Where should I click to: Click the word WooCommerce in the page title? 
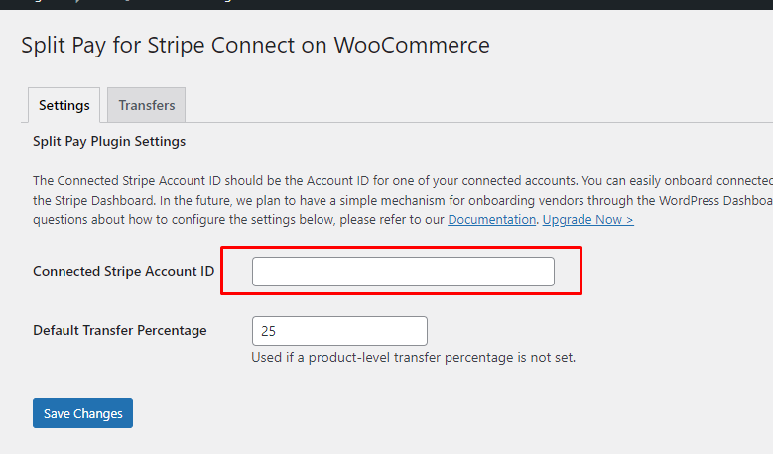412,45
